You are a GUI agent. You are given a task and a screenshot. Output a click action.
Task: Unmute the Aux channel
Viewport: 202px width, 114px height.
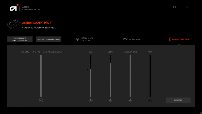(150, 100)
